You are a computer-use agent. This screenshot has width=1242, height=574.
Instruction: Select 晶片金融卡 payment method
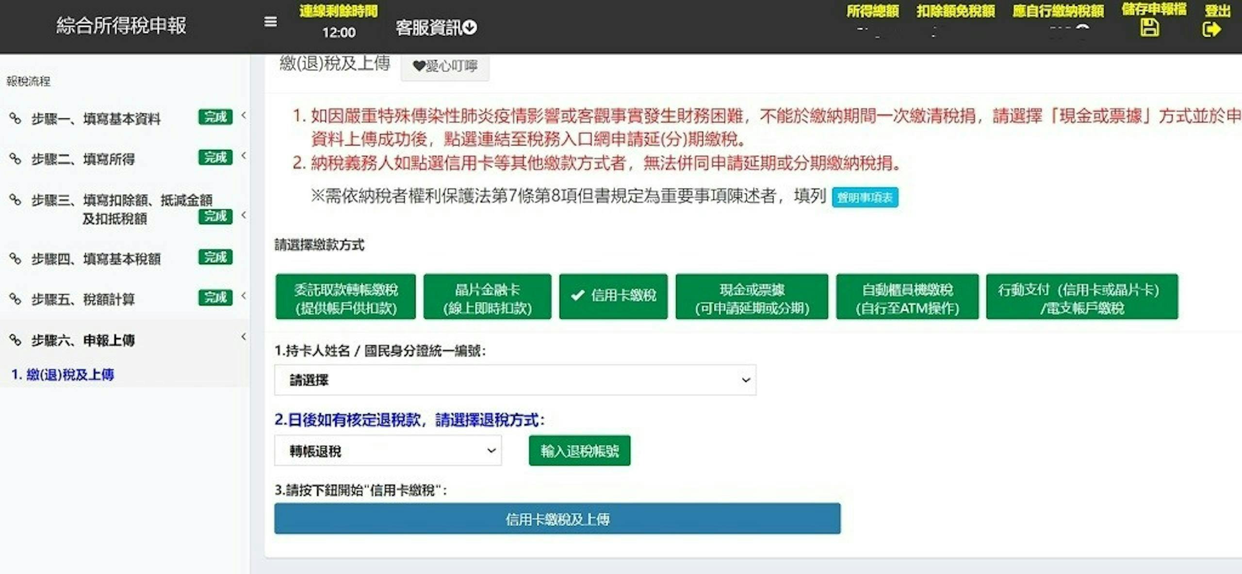tap(487, 296)
